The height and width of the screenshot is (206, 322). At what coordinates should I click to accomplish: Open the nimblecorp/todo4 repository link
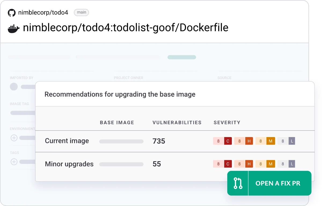pos(42,12)
